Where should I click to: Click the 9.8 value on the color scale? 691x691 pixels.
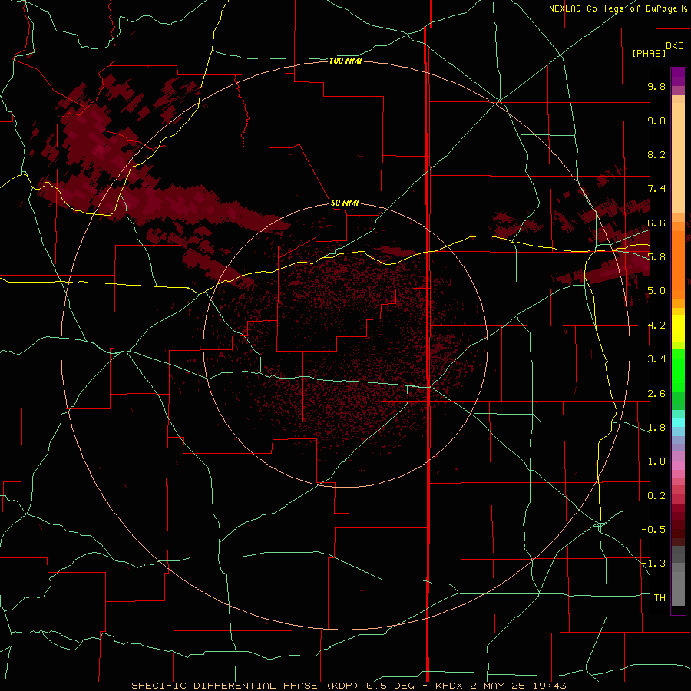click(656, 86)
